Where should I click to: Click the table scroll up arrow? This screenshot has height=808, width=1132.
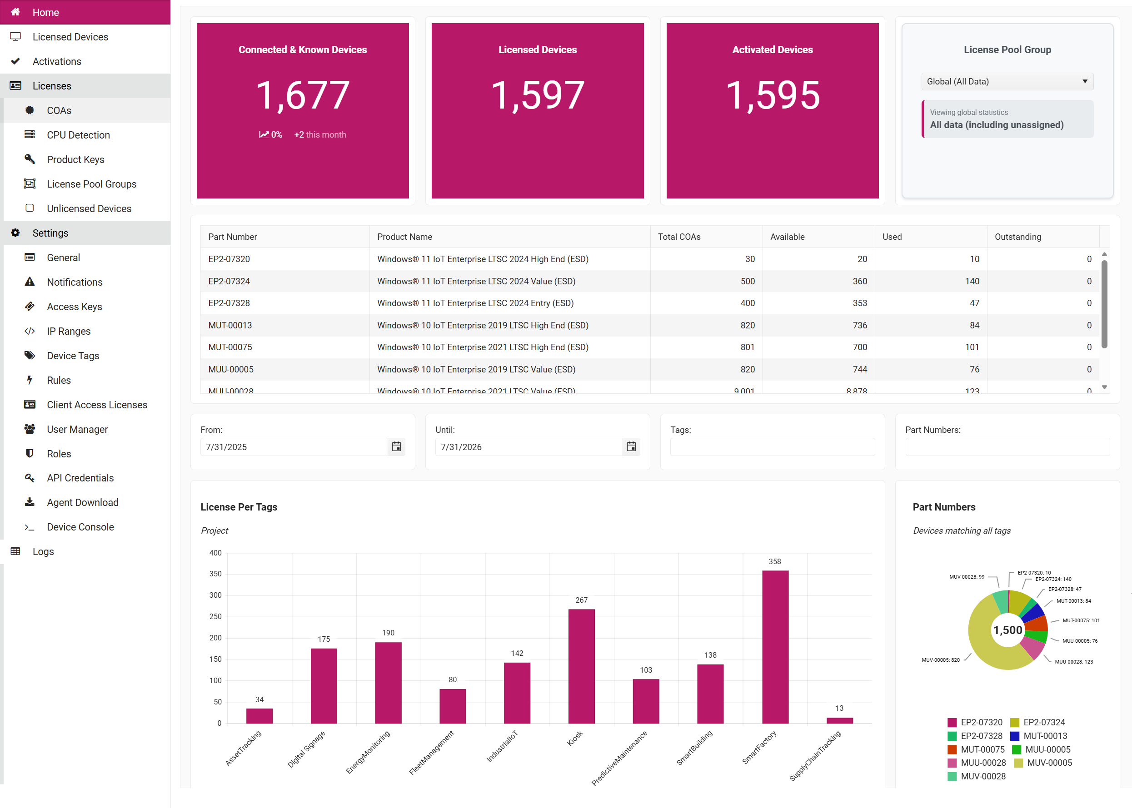click(1104, 254)
